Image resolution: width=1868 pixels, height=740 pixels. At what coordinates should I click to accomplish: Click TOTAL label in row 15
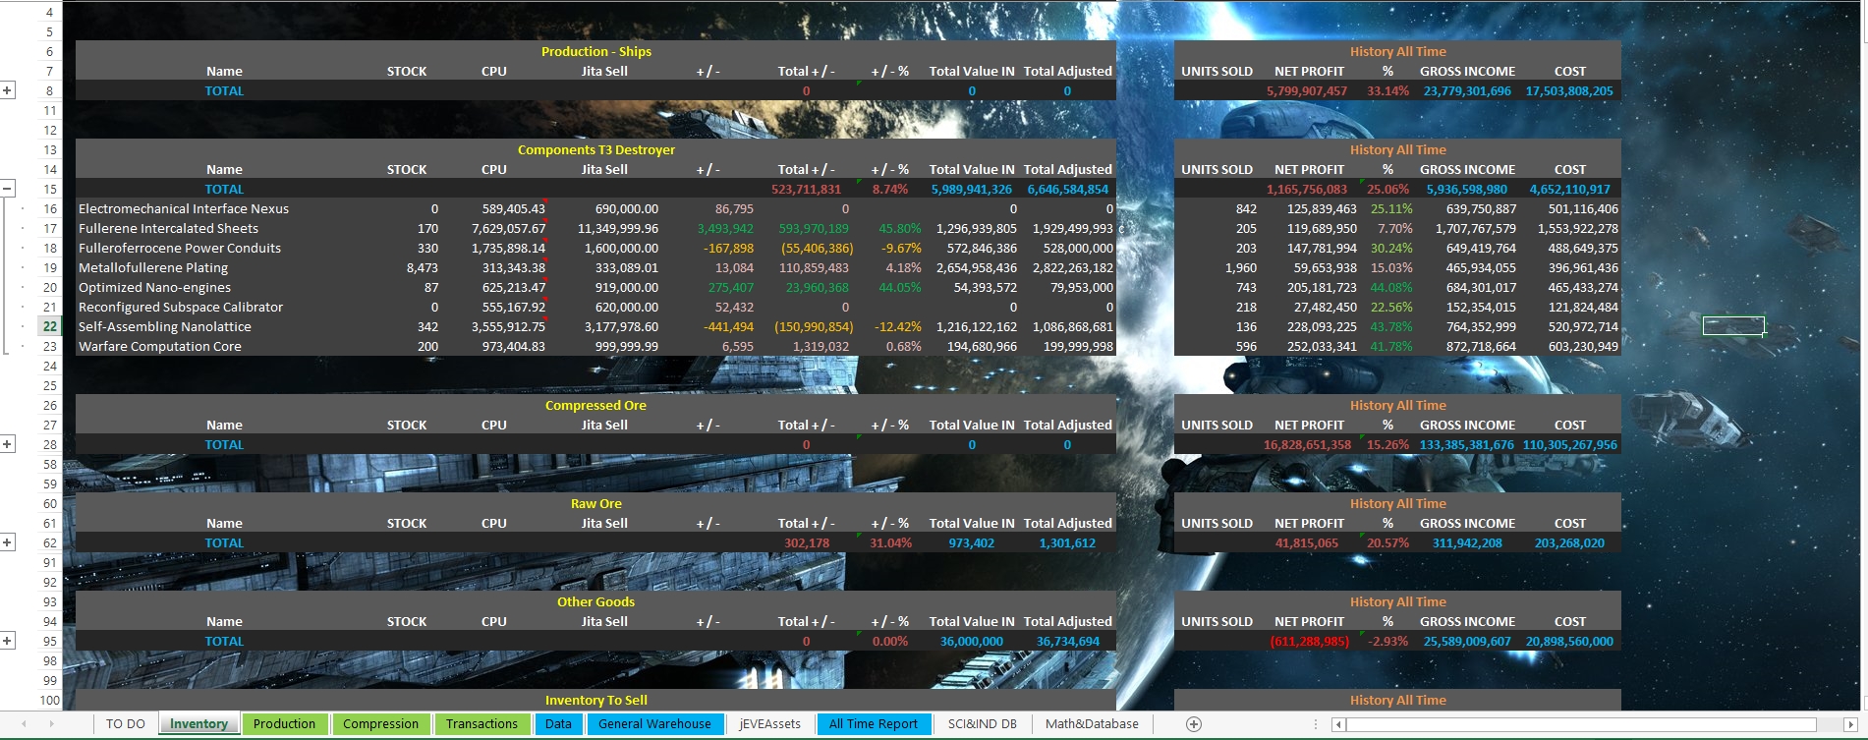[x=224, y=189]
